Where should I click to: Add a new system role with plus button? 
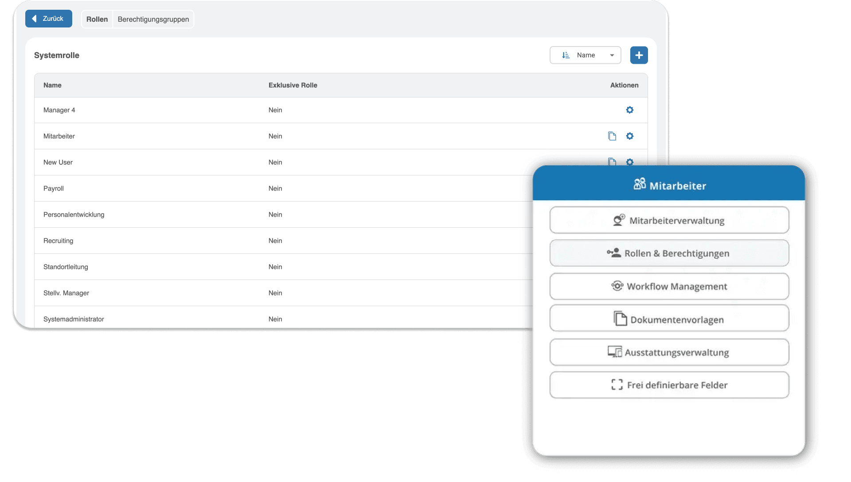point(639,55)
